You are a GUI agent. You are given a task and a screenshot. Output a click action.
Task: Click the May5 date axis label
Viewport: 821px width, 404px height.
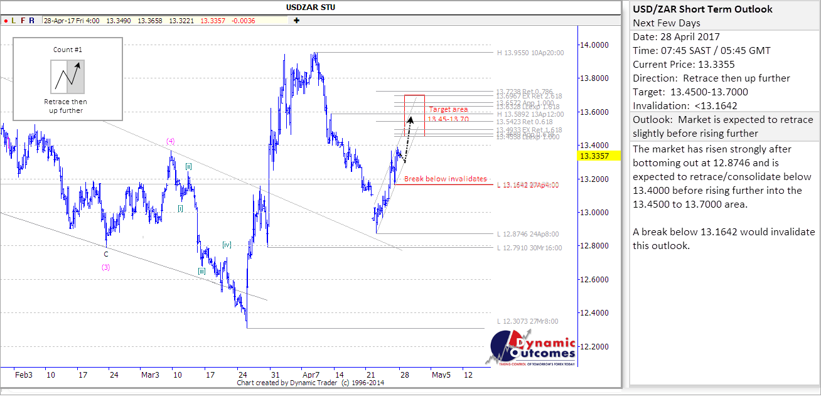[441, 375]
